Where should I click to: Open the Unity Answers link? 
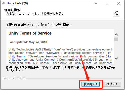[18, 60]
